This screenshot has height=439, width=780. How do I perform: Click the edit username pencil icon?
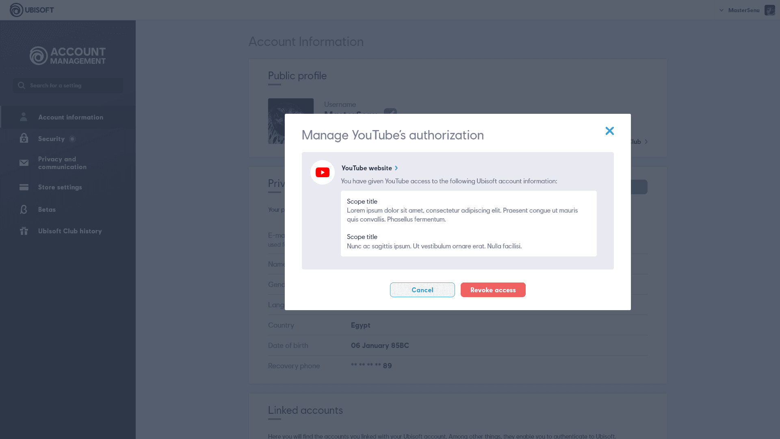click(390, 111)
